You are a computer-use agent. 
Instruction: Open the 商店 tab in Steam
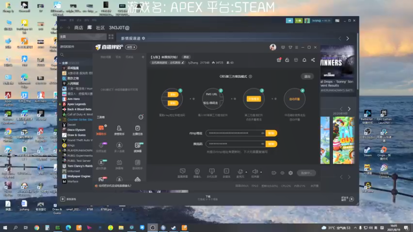[x=78, y=28]
